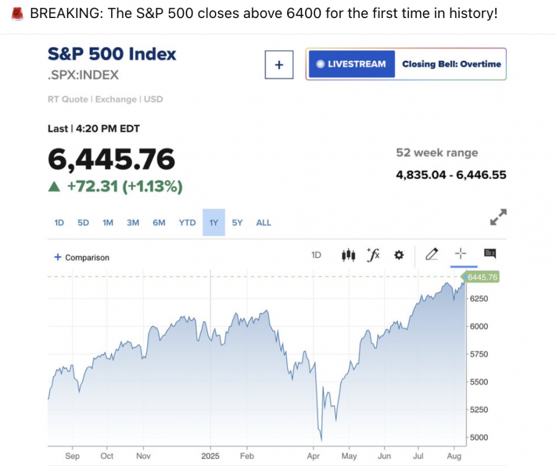Click the chart comment/events icon
The image size is (556, 466).
pyautogui.click(x=490, y=254)
